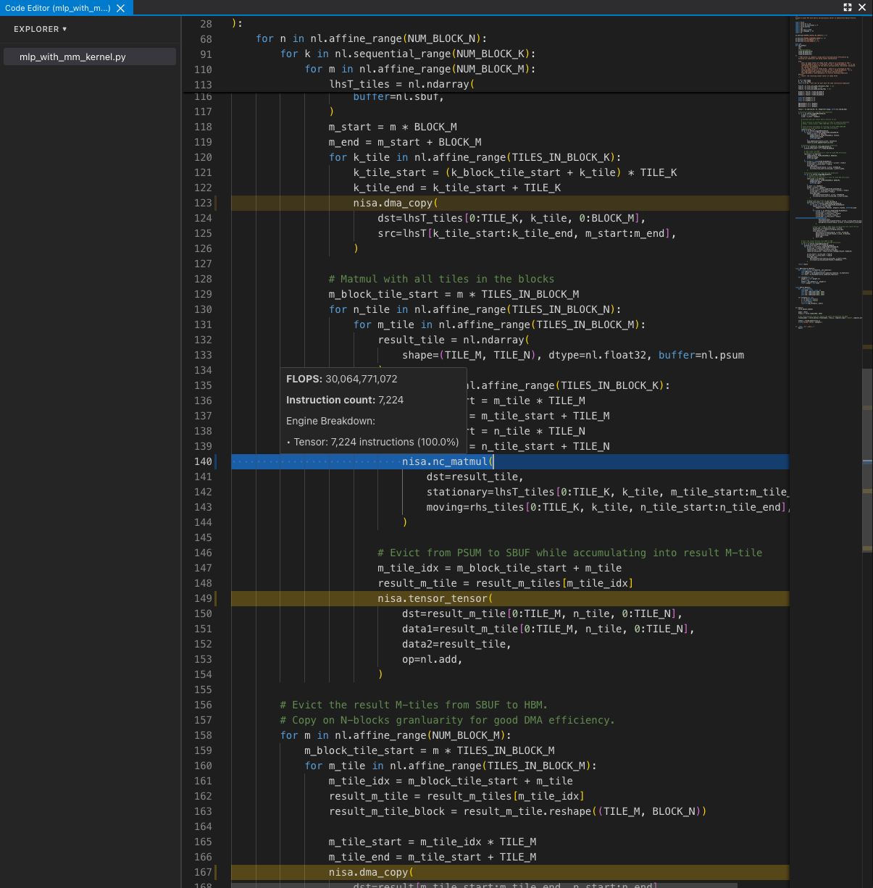Click 'm_start = m * BLOCK_M' on line 118

(x=393, y=127)
